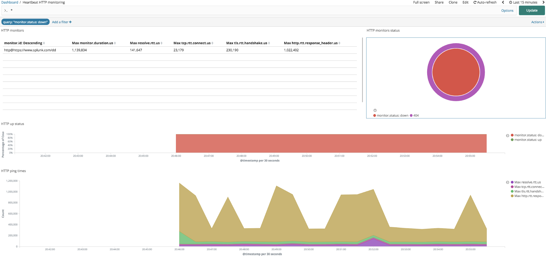The image size is (546, 259).
Task: Open Last 15 minutes time picker
Action: (x=523, y=2)
